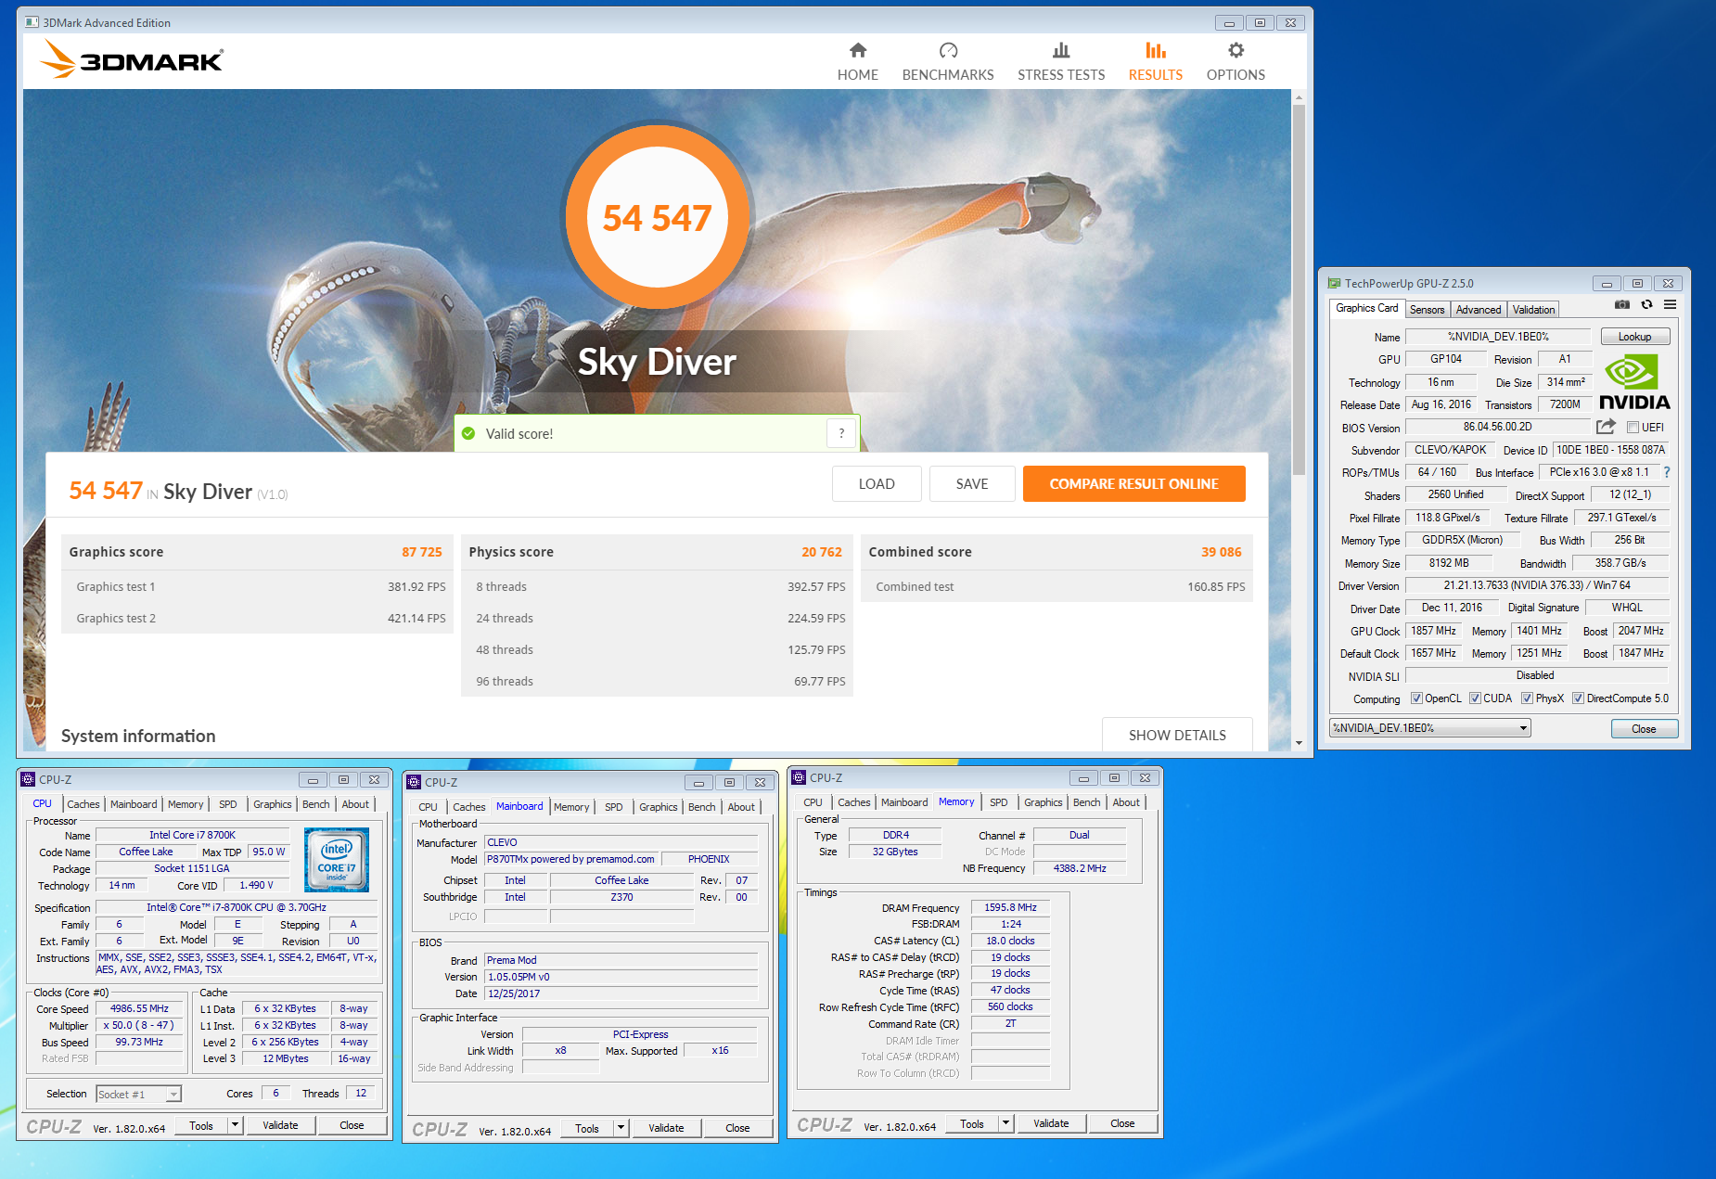Switch to the Sensors tab in GPU-Z
This screenshot has height=1179, width=1716.
[x=1427, y=310]
